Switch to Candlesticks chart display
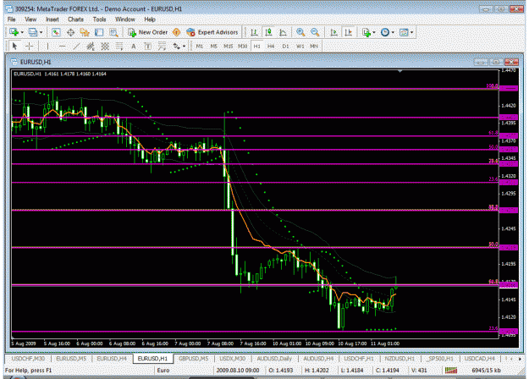The height and width of the screenshot is (379, 529). coord(268,32)
